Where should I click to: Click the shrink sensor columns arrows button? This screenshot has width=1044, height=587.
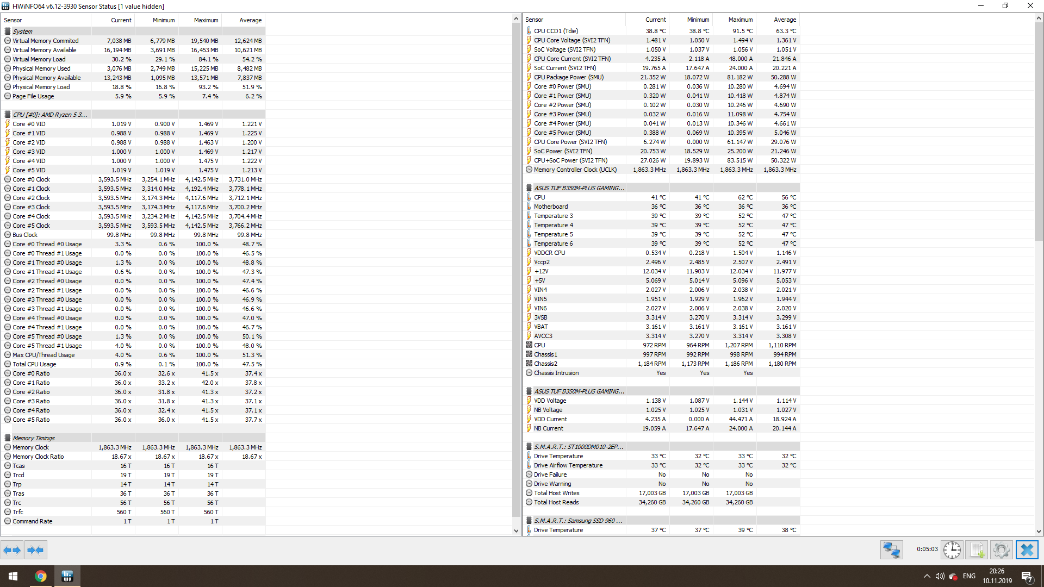[x=35, y=550]
